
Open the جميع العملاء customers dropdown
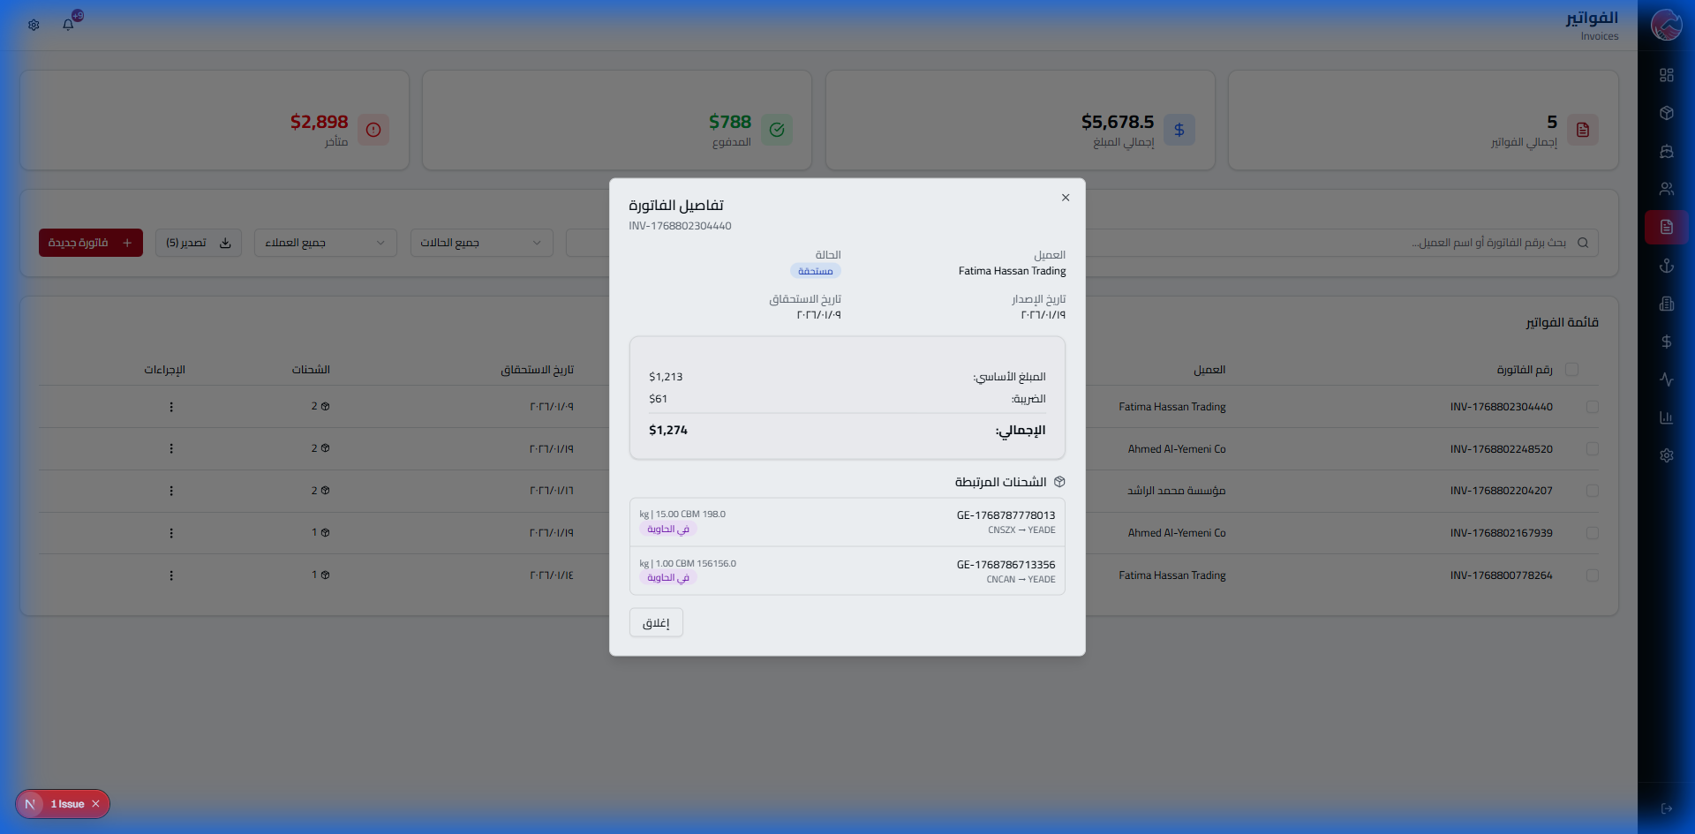point(325,242)
